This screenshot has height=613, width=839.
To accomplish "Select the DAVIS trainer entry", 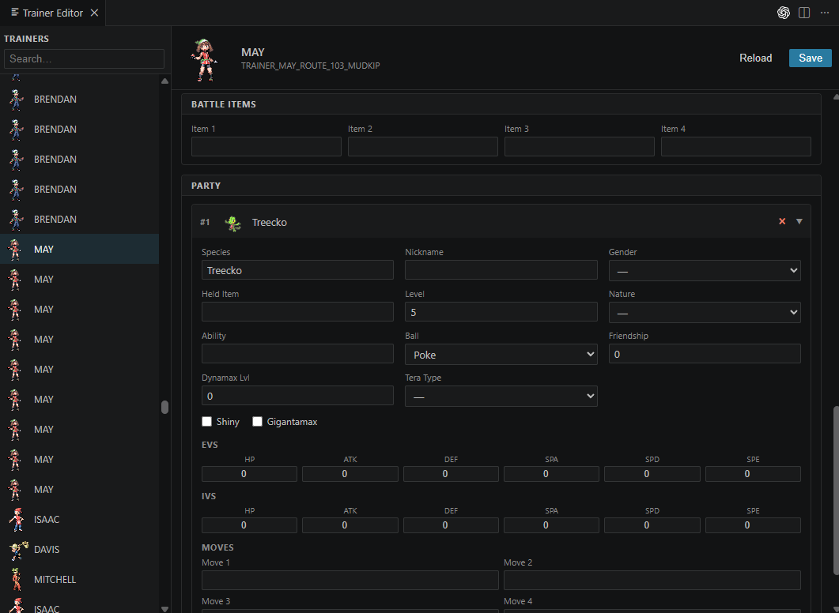I will (79, 549).
